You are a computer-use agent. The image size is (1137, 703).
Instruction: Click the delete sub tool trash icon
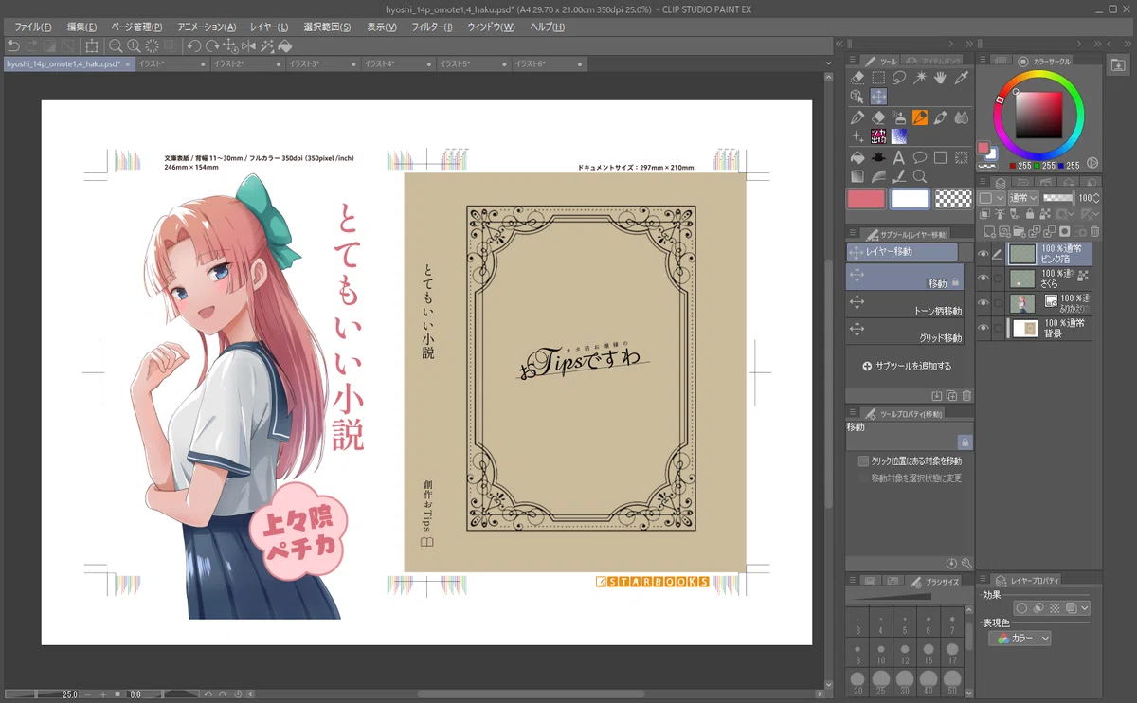click(966, 395)
